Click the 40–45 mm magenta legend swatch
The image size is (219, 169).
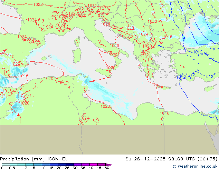tap(94, 165)
